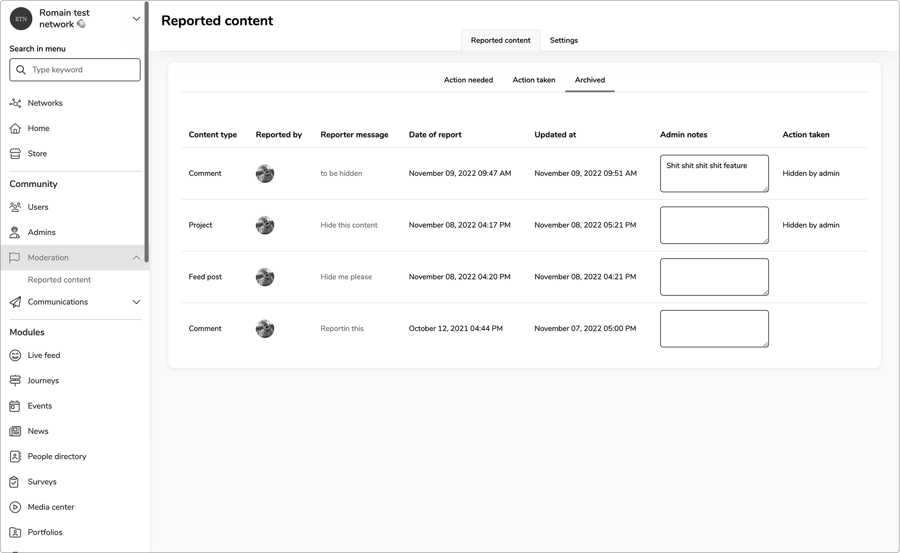Open the Media center module
Screen dimensions: 900x553
[x=51, y=506]
